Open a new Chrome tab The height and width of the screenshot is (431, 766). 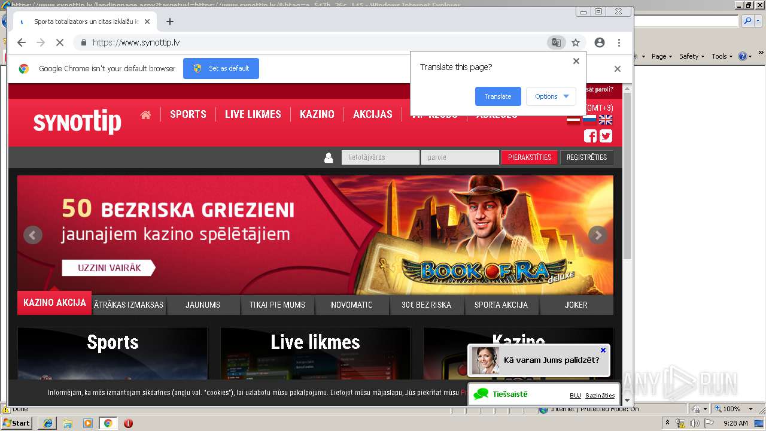[x=170, y=22]
